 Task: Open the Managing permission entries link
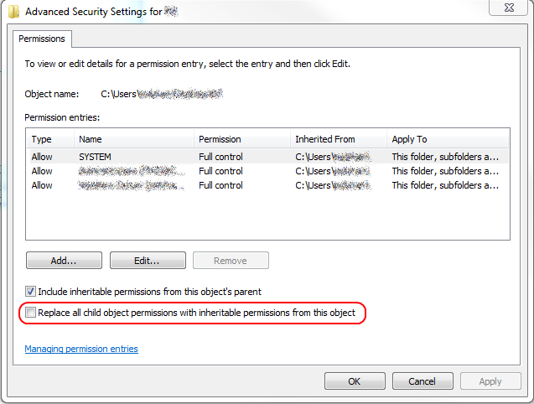(81, 349)
